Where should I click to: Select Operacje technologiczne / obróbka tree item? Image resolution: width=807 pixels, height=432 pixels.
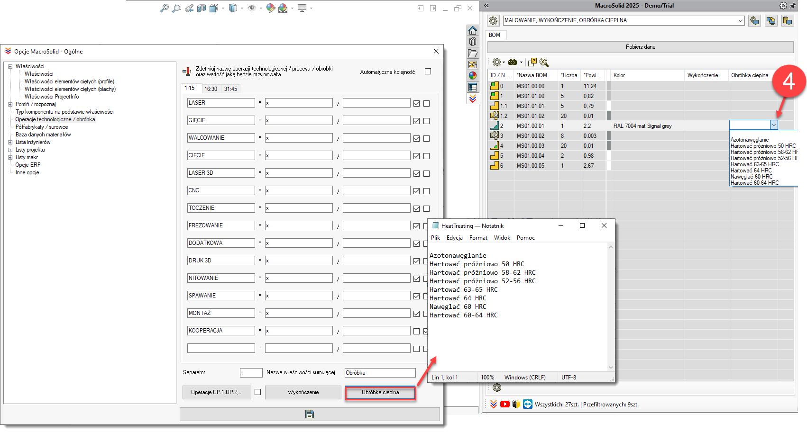pyautogui.click(x=55, y=119)
